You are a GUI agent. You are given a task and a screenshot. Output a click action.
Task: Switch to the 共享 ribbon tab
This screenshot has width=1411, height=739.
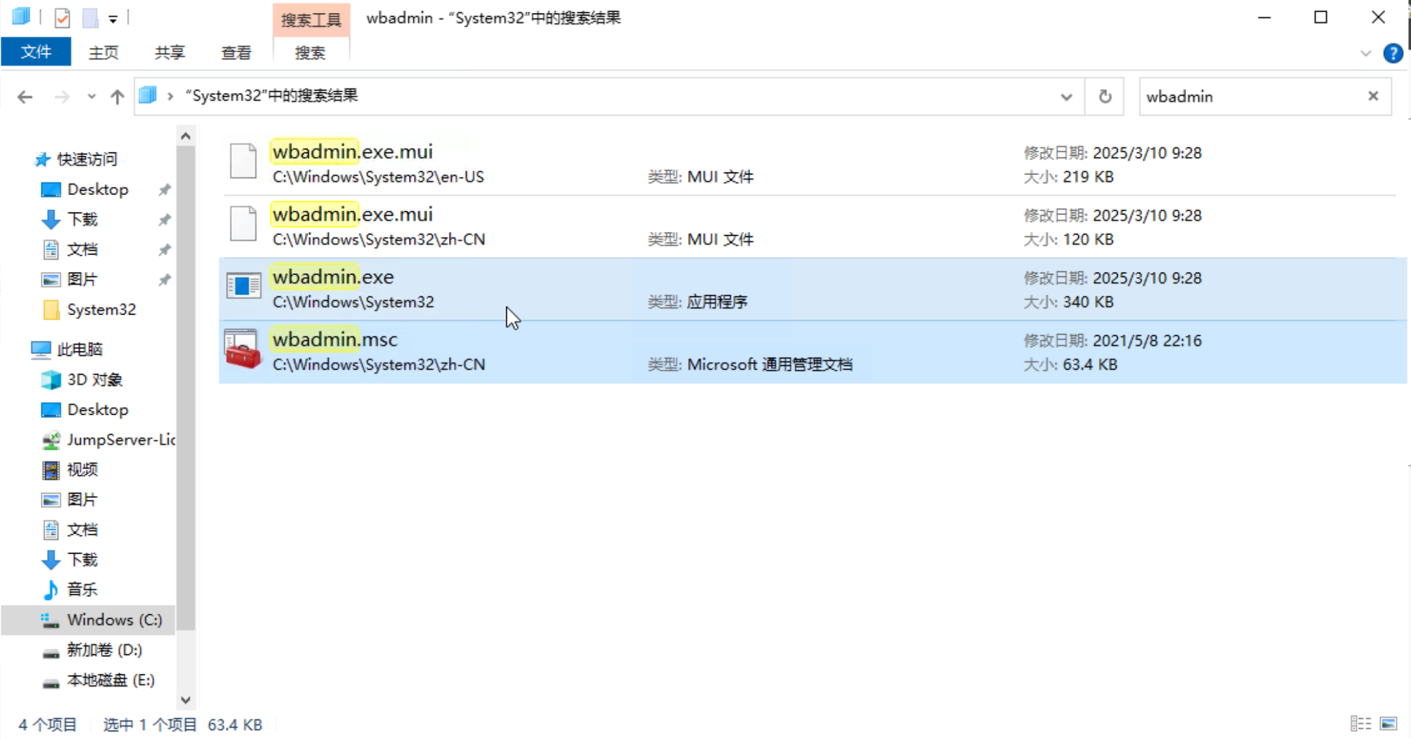[x=170, y=52]
